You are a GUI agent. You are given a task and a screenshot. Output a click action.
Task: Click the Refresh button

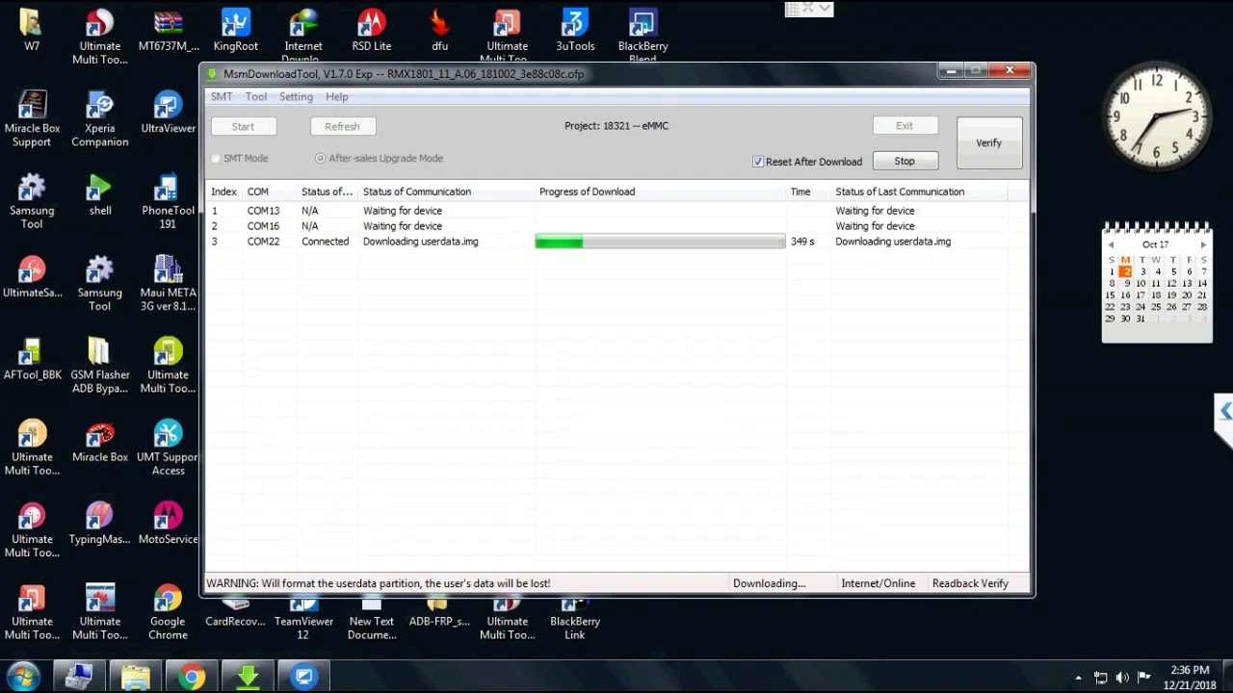click(342, 126)
